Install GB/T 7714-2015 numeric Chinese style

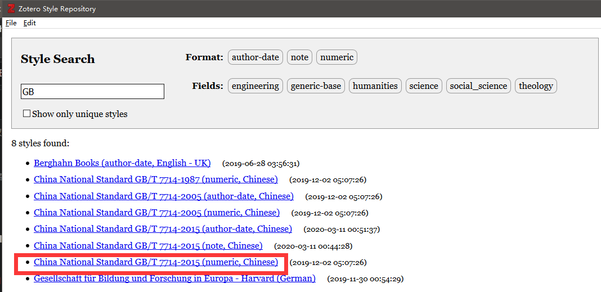coord(156,262)
